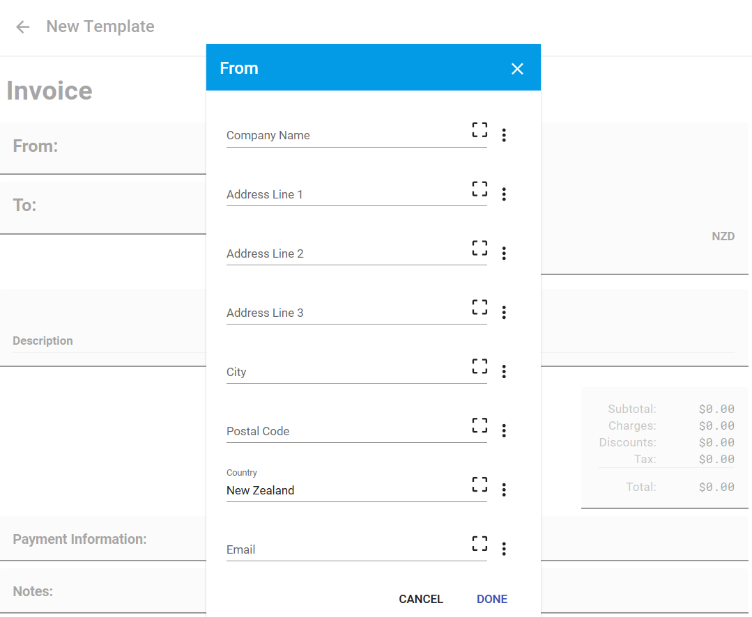Screen dimensions: 752x617
Task: Click scan icon next to Company Name
Action: [x=479, y=130]
